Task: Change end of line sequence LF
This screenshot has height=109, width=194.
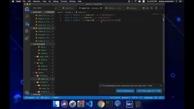Action: (141, 97)
